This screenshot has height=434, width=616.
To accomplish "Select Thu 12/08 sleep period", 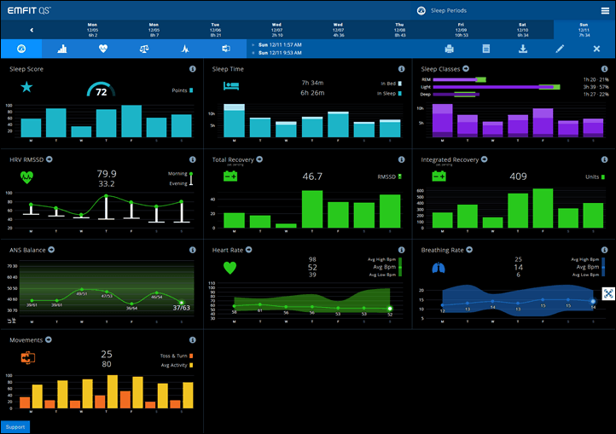I will [399, 30].
